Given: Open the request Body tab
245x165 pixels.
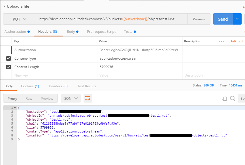Looking at the screenshot, I should click(73, 32).
